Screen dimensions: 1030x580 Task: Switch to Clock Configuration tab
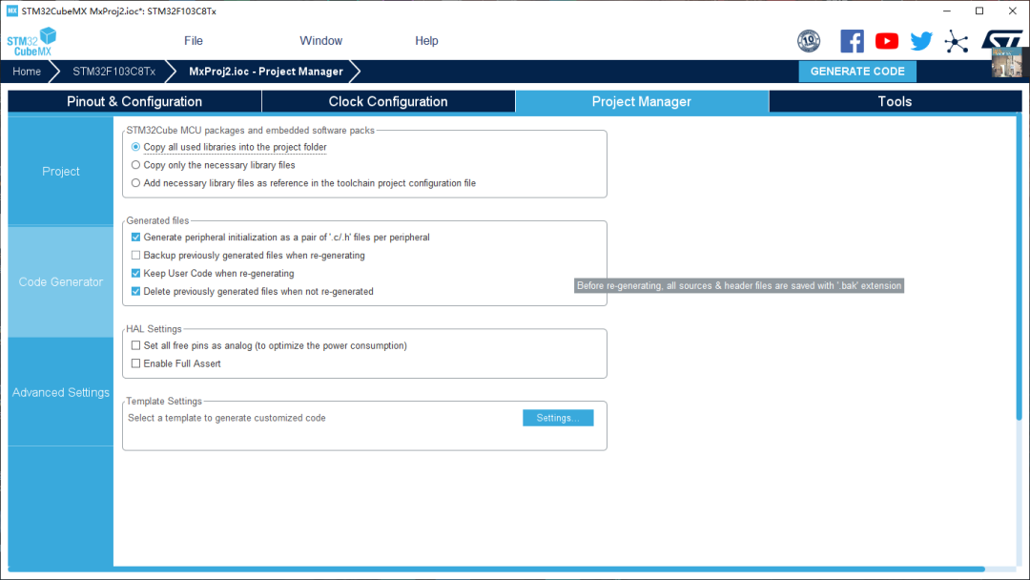(x=388, y=101)
